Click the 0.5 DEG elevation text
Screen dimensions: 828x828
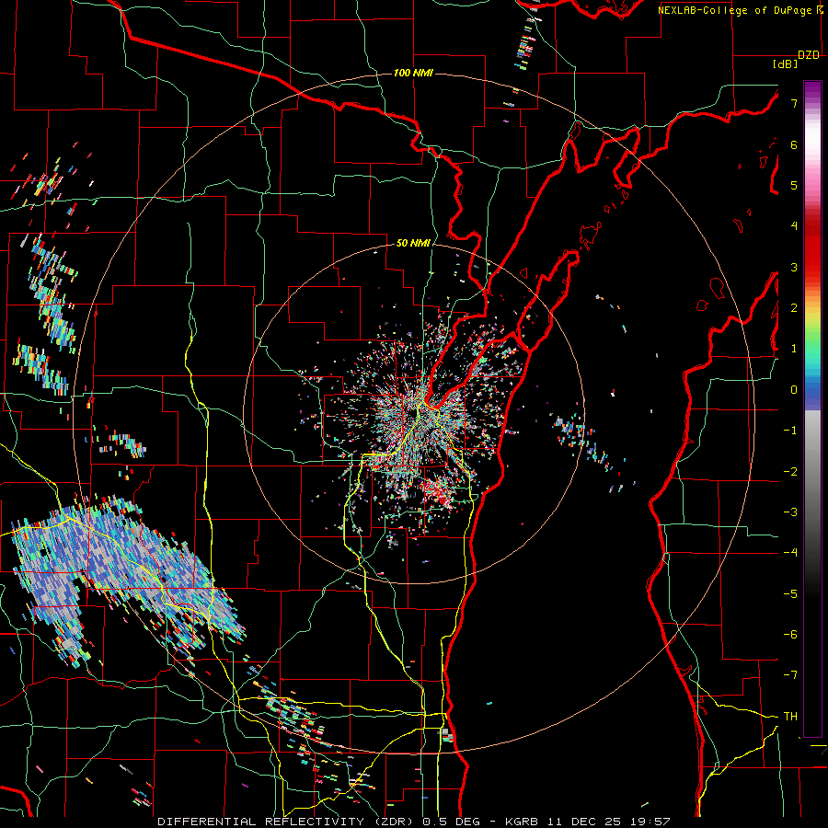[452, 822]
